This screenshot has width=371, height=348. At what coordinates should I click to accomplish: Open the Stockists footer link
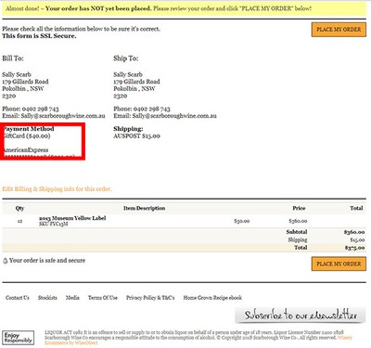coord(47,298)
